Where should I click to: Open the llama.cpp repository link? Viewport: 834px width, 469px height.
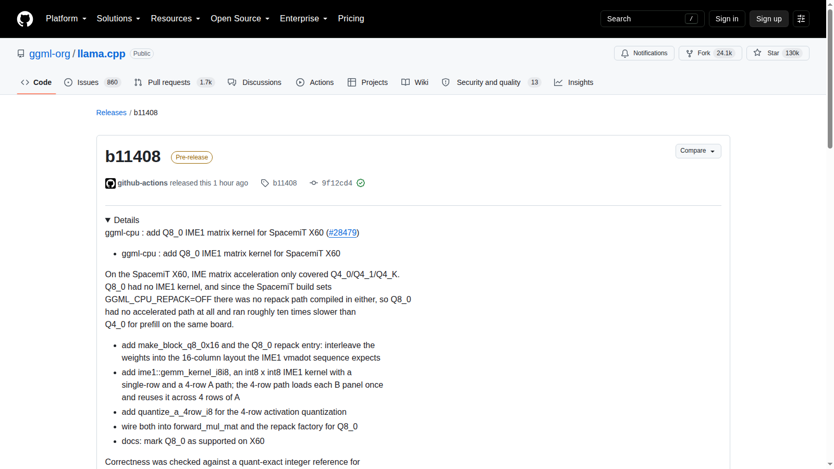[102, 54]
